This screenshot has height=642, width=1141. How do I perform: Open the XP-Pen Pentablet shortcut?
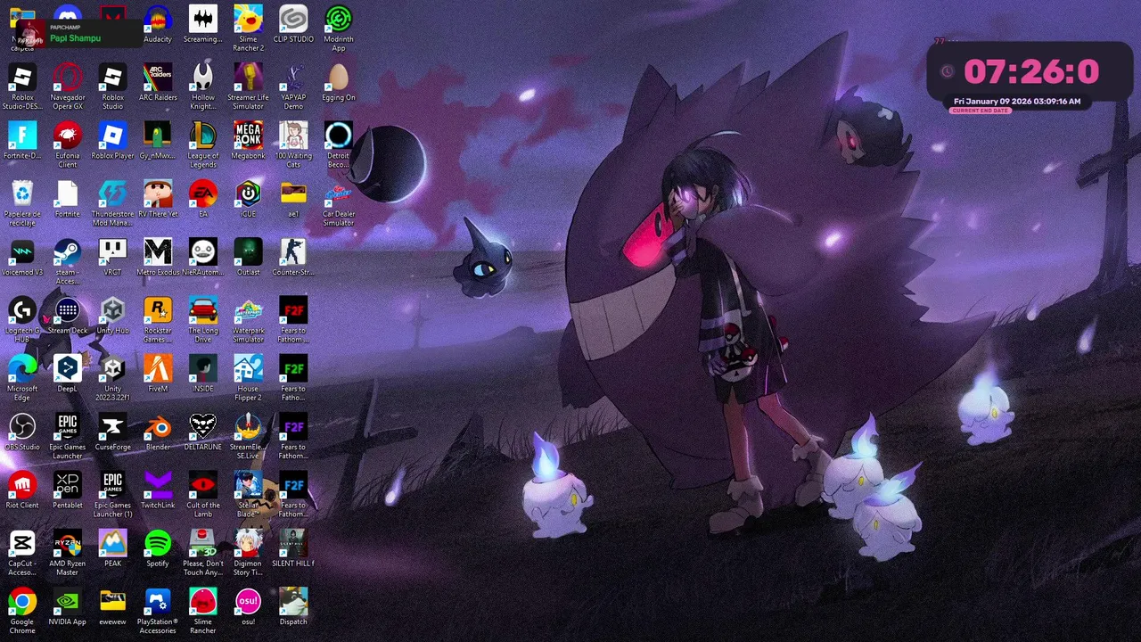pyautogui.click(x=68, y=485)
